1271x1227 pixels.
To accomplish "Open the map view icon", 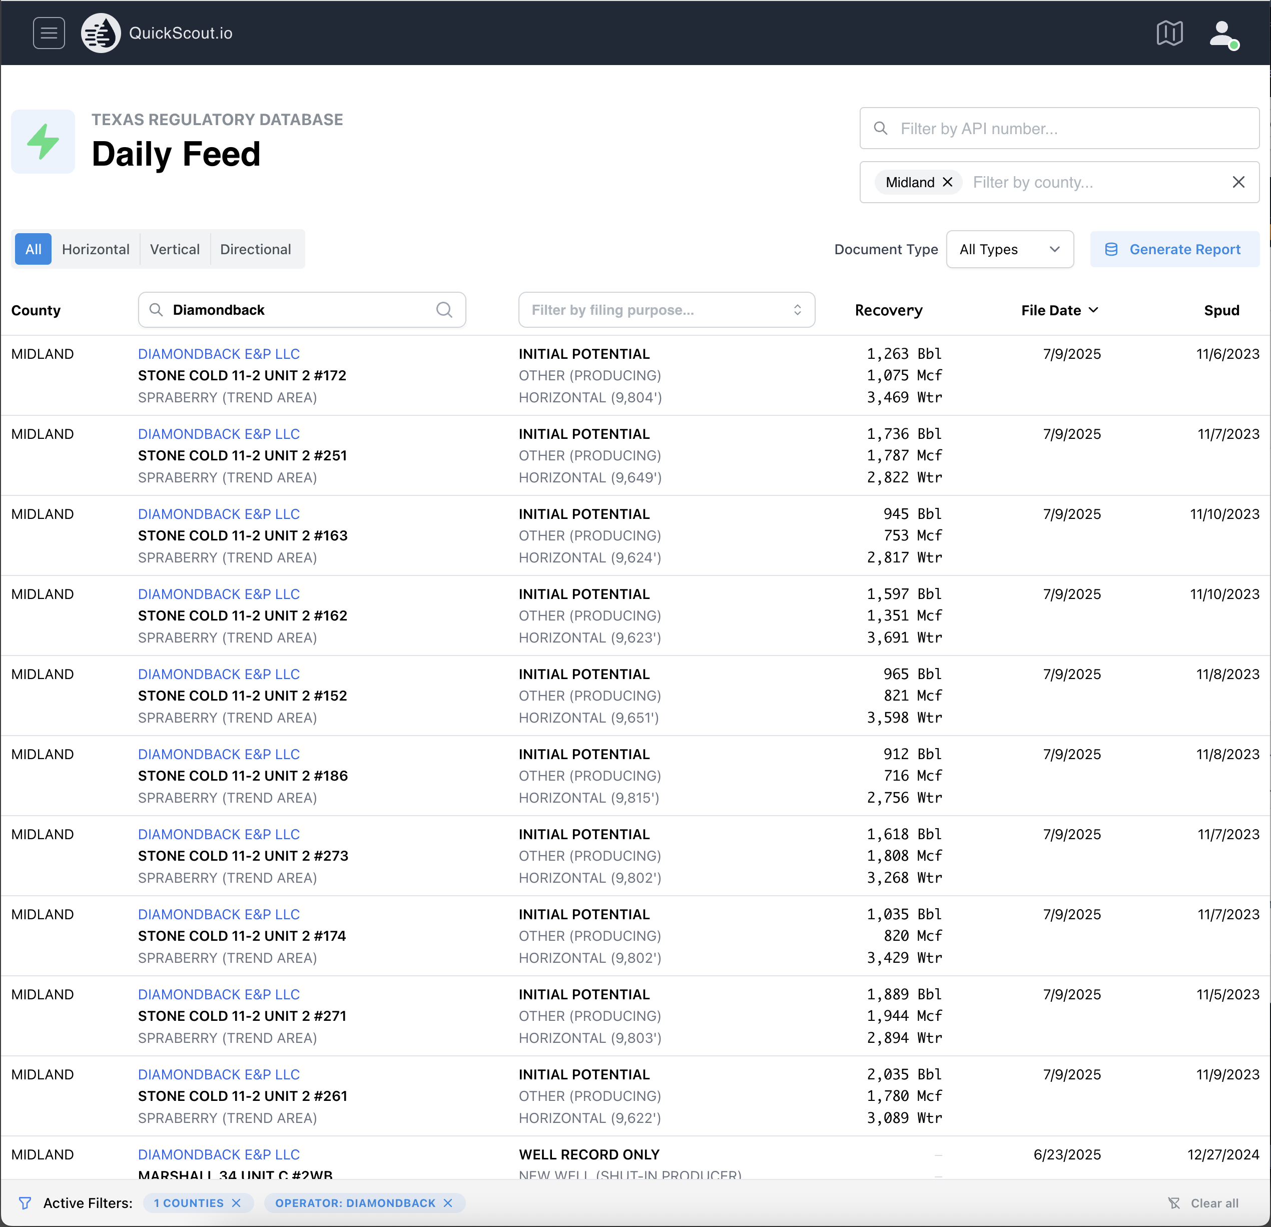I will coord(1169,33).
